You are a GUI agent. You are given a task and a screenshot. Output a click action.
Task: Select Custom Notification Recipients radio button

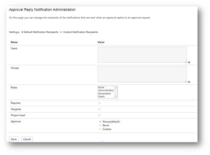coord(61,32)
